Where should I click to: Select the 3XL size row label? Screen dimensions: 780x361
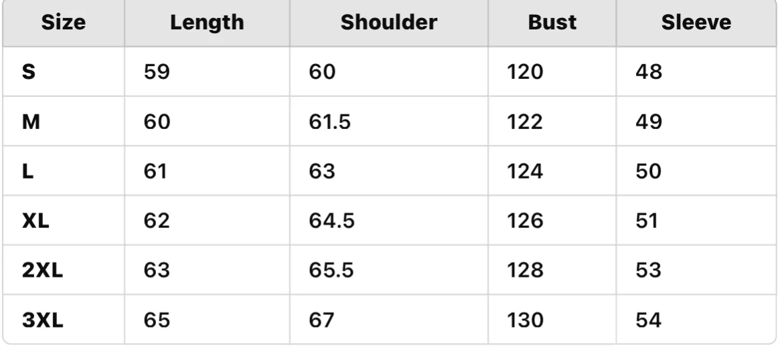42,321
